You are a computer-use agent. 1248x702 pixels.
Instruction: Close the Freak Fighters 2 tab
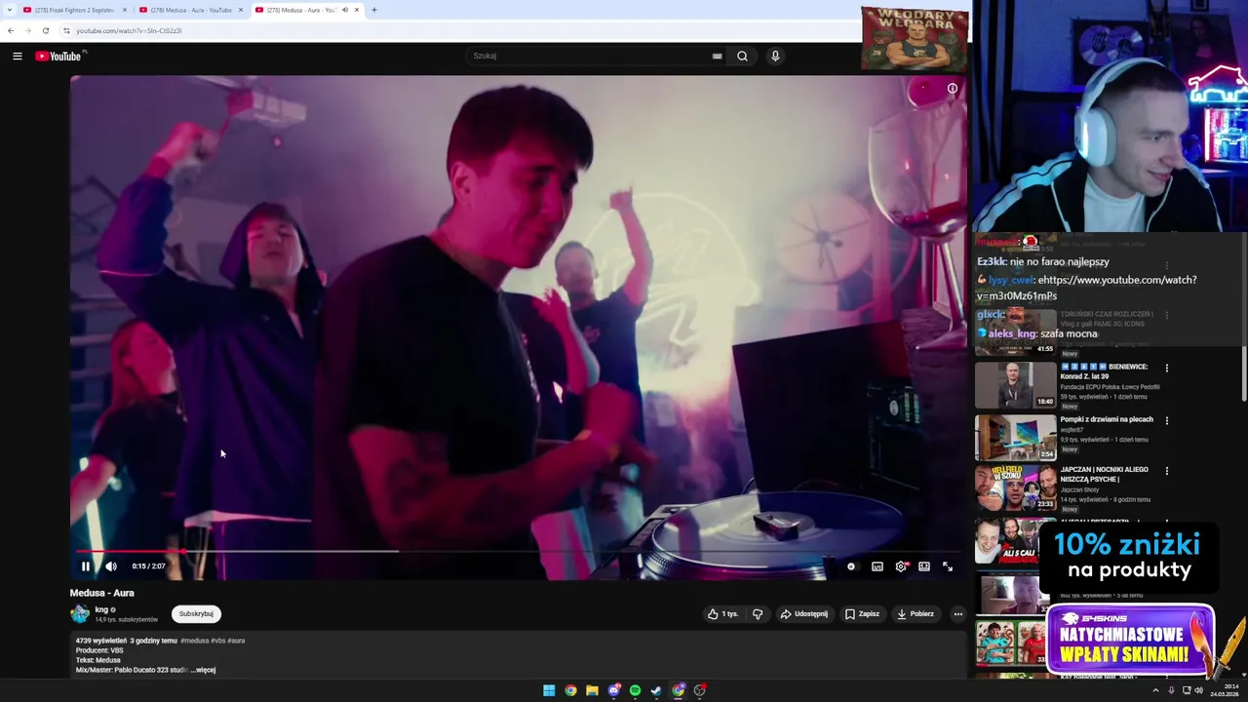[125, 10]
